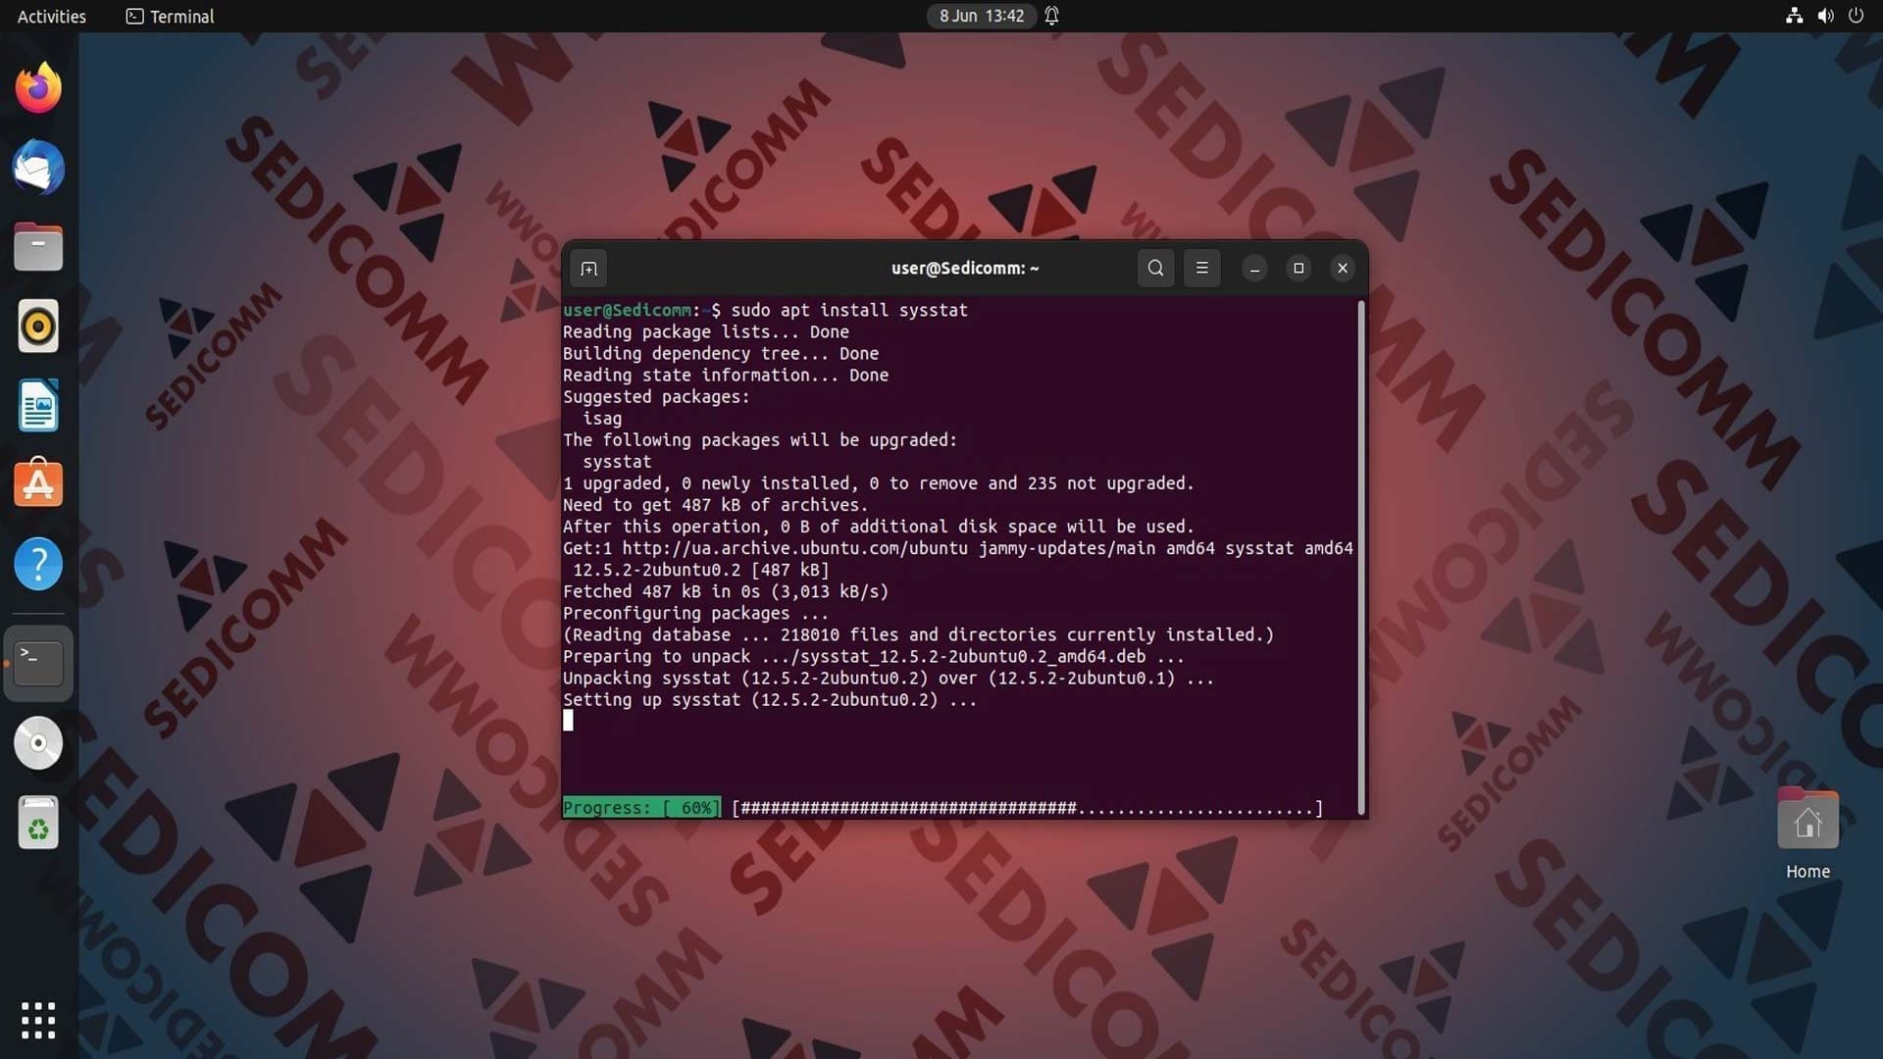The image size is (1883, 1059).
Task: Click the ua.archive.ubuntu.com URL
Action: 794,548
